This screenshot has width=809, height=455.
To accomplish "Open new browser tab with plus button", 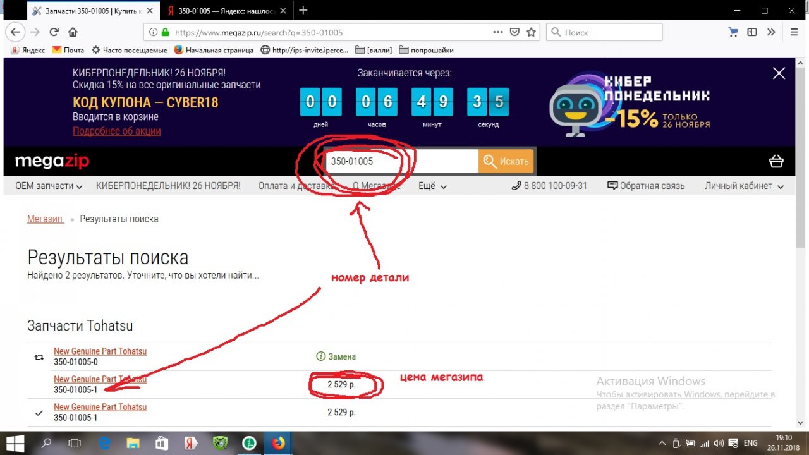I will (x=303, y=10).
